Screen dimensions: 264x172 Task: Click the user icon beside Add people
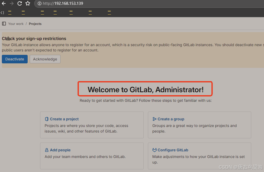pos(47,150)
